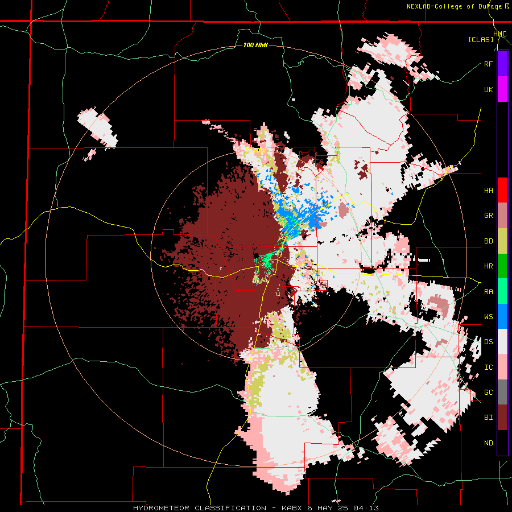Click the RF legend label
Screen dimensions: 512x512
click(489, 64)
